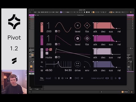The image size is (136, 102).
Task: Open the preset list hamburger menu
Action: (112, 78)
